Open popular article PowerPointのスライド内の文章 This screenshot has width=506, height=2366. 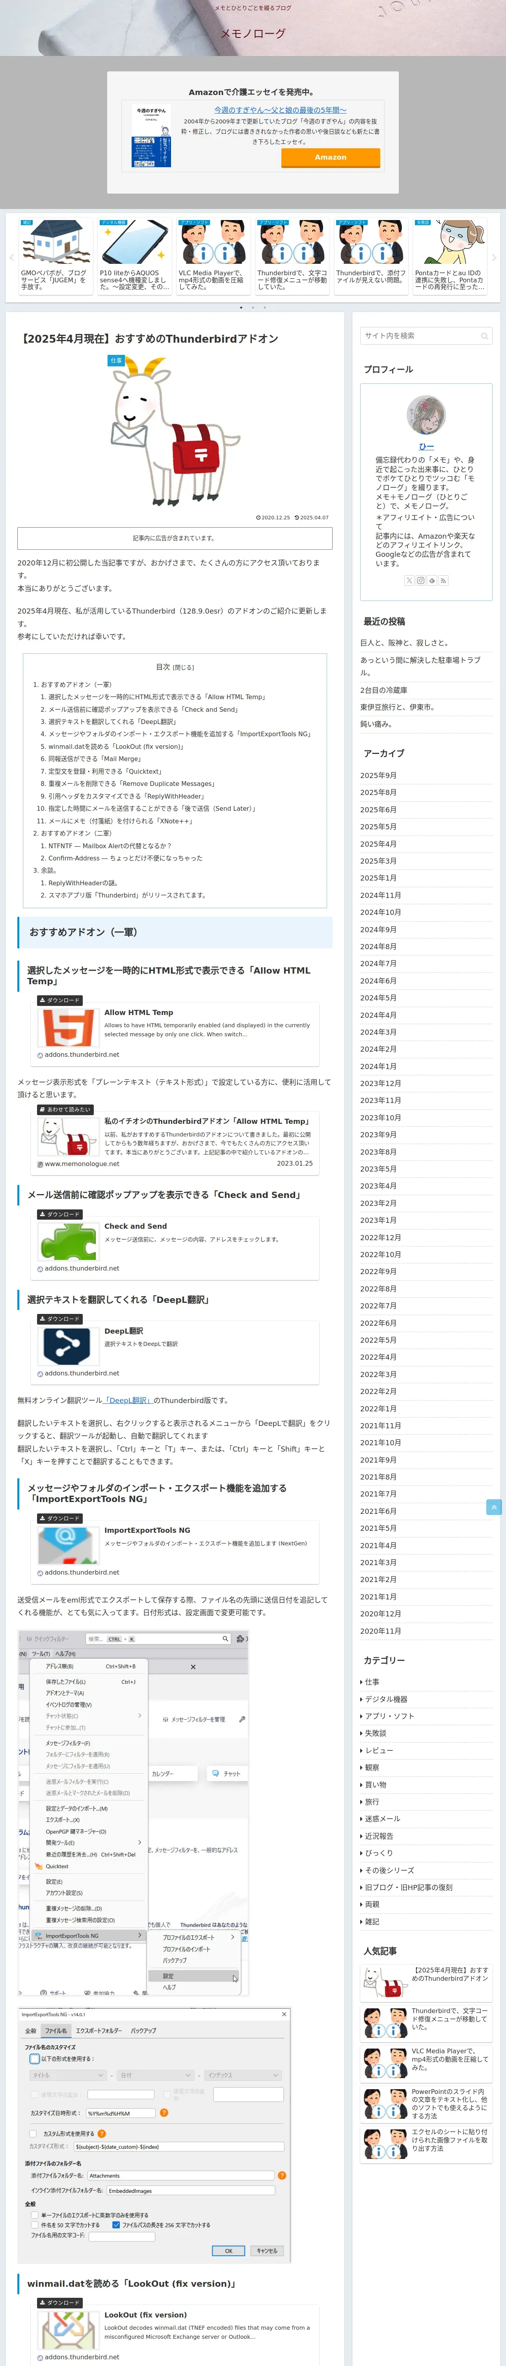pos(426,2103)
